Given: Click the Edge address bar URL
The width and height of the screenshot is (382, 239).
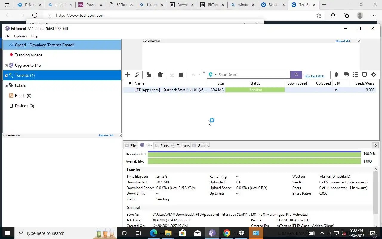Looking at the screenshot, I should click(x=80, y=15).
